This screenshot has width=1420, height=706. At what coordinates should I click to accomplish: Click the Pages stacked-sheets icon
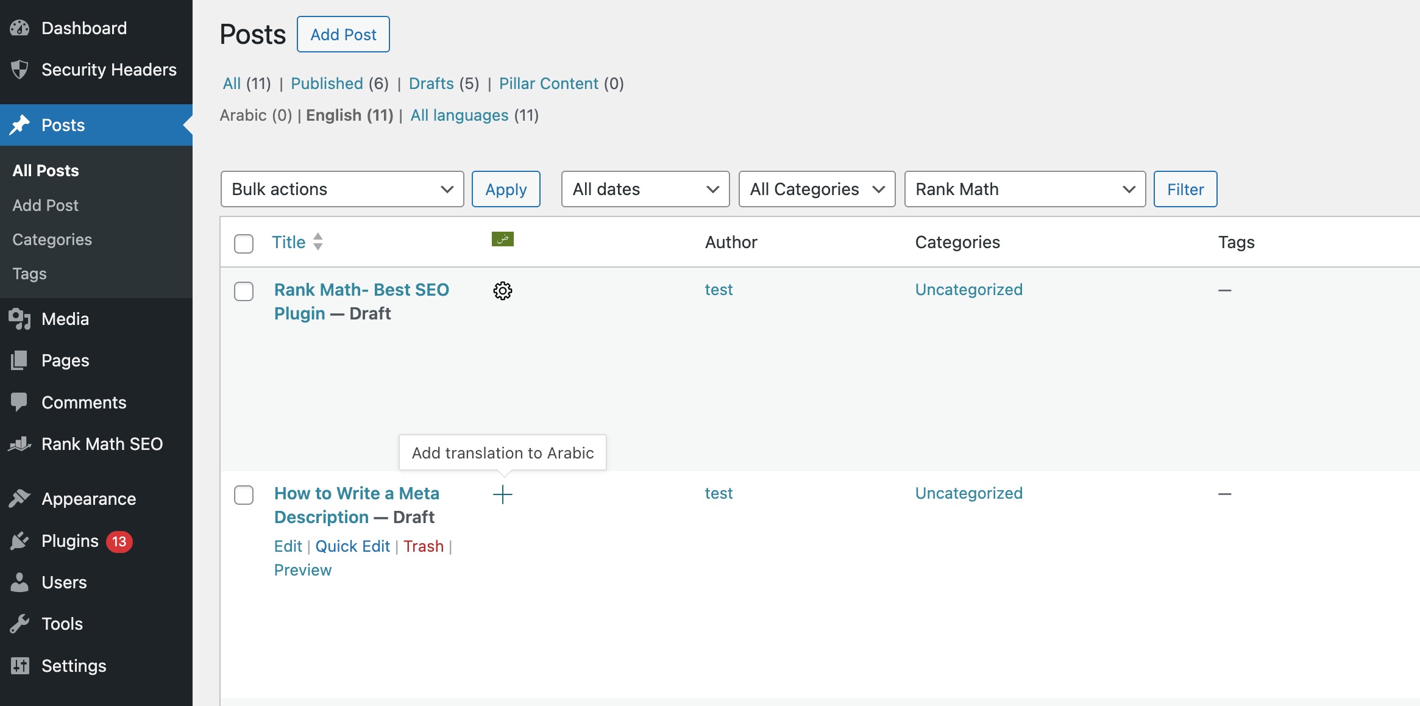click(20, 360)
